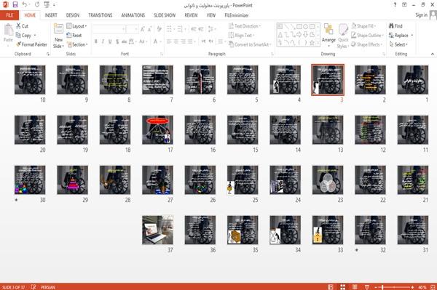This screenshot has height=290, width=437.
Task: Open Reading View from status bar
Action: click(355, 287)
